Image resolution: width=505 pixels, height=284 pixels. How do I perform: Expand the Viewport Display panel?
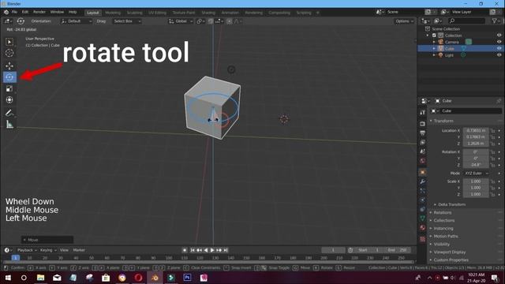pos(450,252)
